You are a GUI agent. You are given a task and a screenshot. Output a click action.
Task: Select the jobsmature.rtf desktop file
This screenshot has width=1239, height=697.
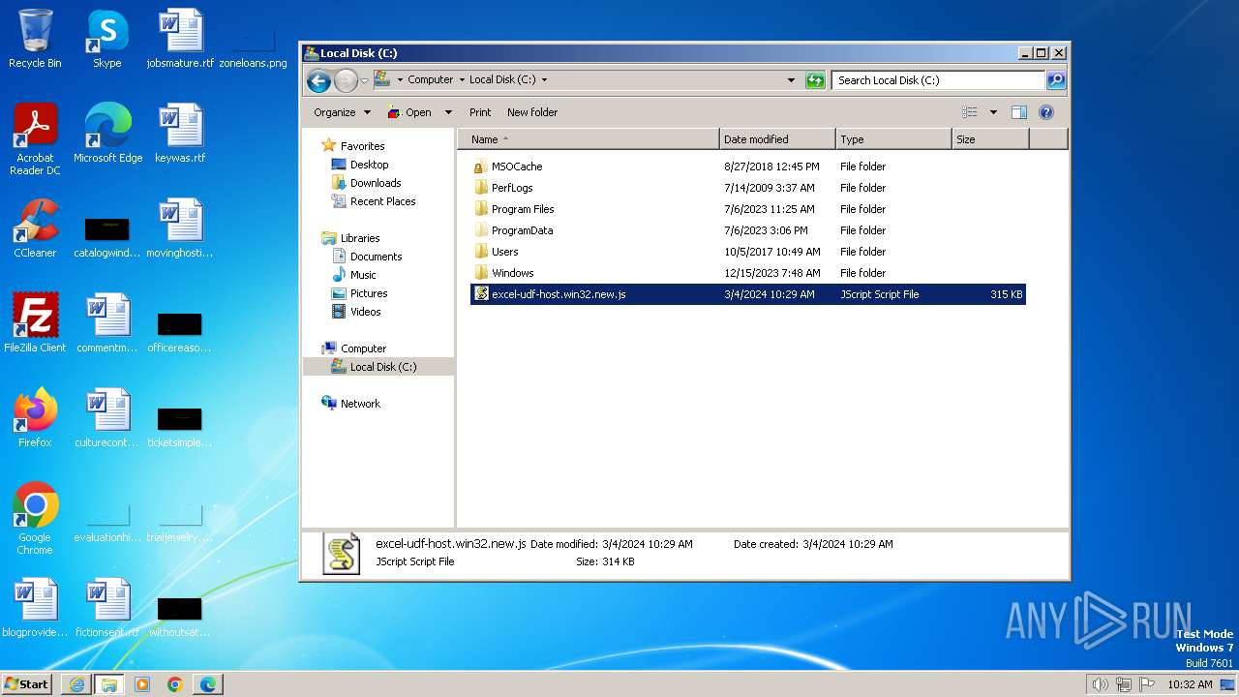coord(180,39)
